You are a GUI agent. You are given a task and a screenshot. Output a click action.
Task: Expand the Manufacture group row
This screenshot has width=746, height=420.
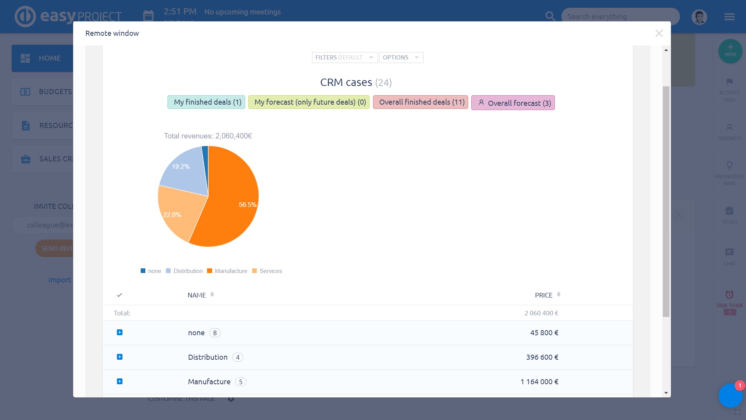[x=120, y=381]
